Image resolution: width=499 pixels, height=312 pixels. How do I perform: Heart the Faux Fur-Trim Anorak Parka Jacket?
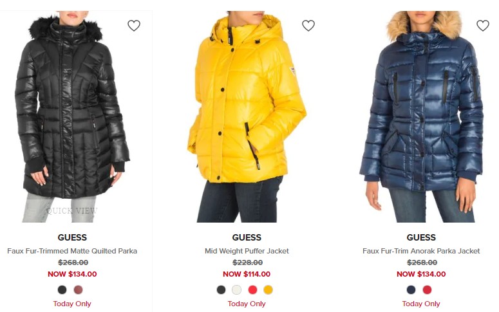click(483, 26)
